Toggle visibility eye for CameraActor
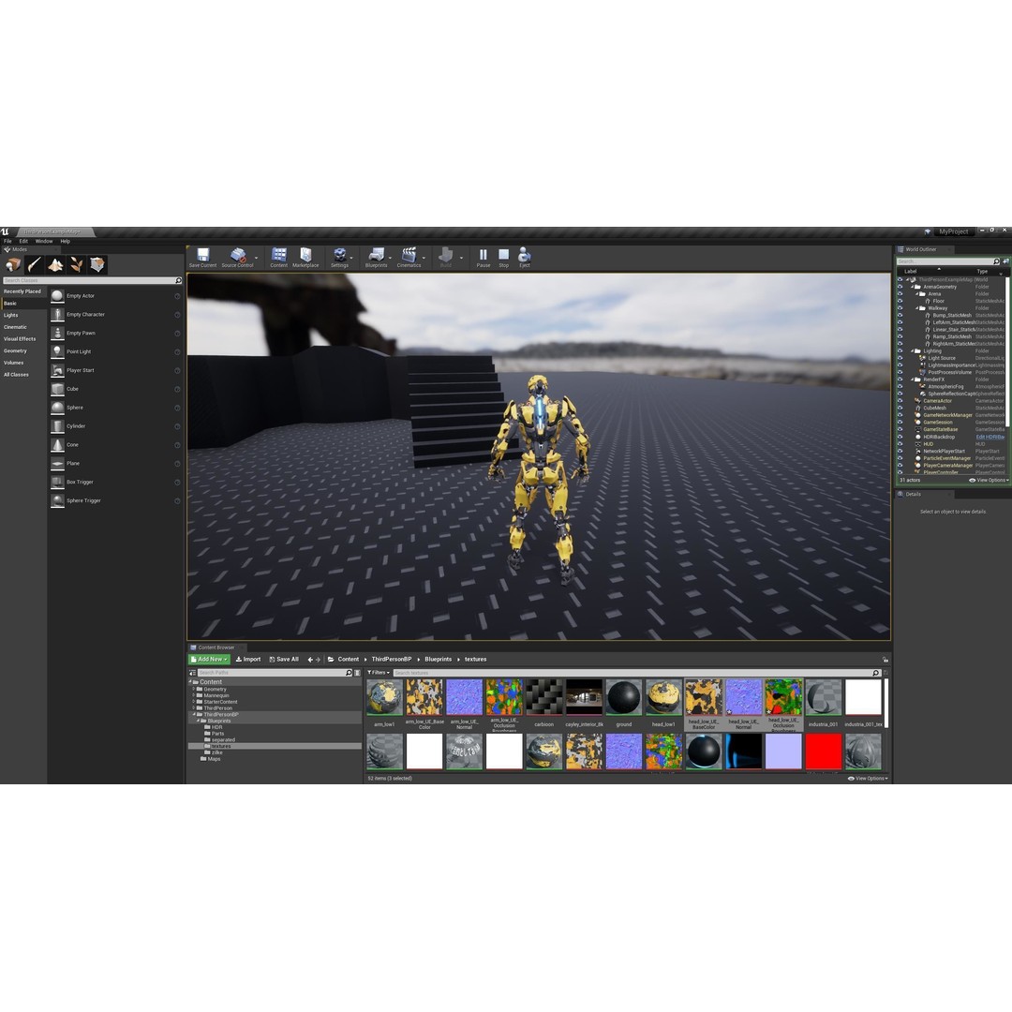 (900, 401)
